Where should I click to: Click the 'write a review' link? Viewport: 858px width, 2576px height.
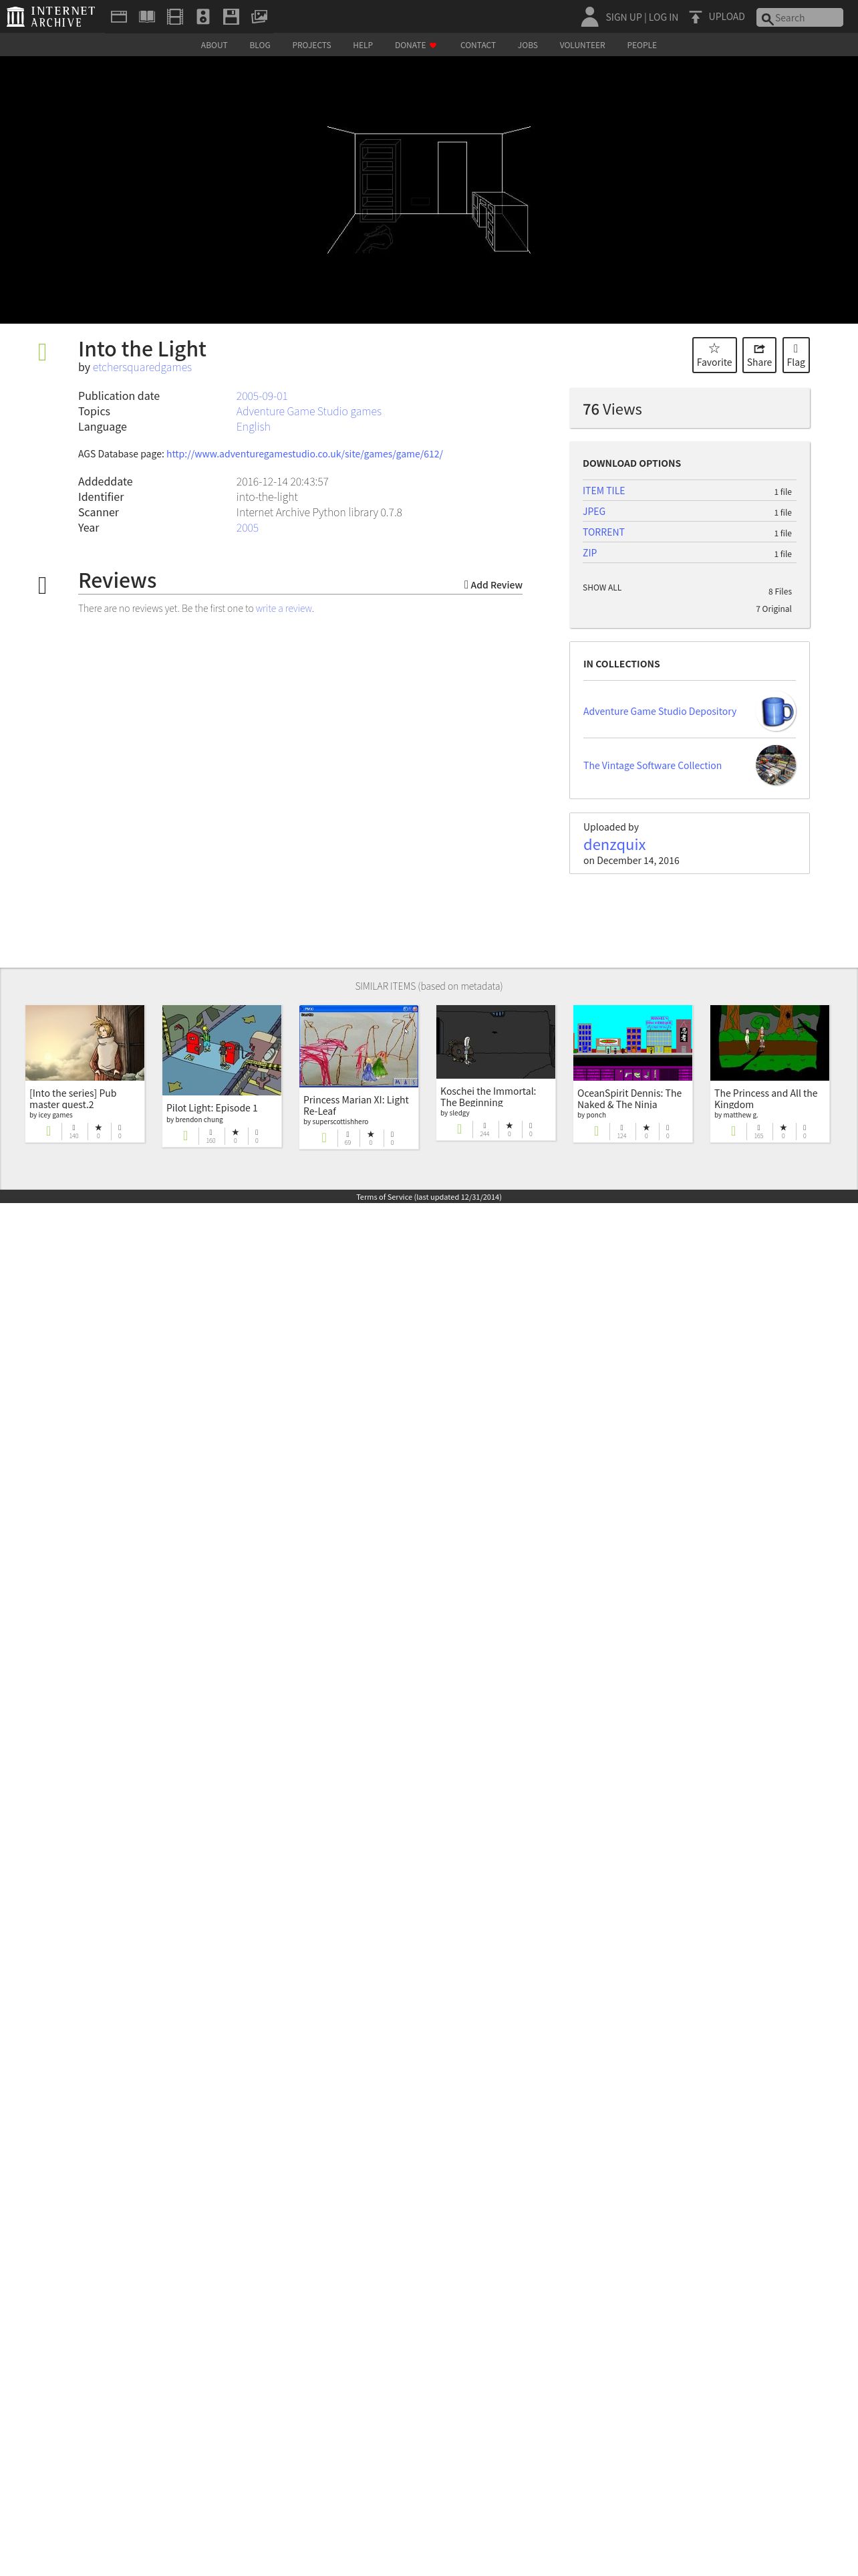pos(284,608)
